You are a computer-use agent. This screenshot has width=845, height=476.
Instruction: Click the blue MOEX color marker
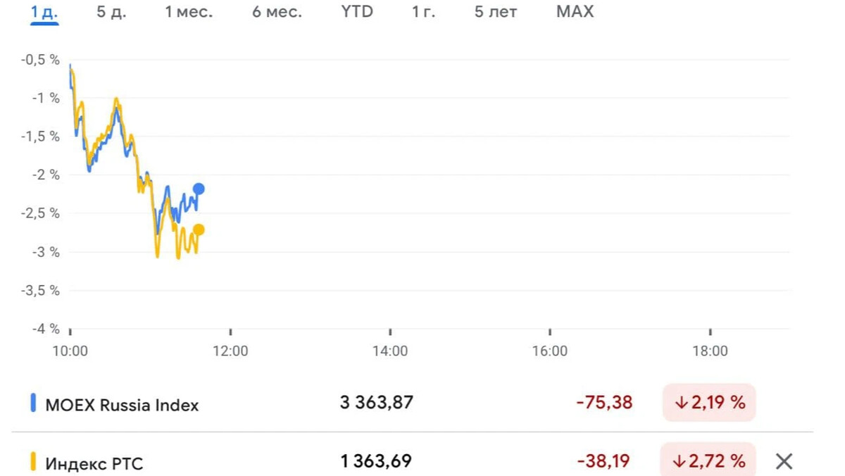pos(32,403)
